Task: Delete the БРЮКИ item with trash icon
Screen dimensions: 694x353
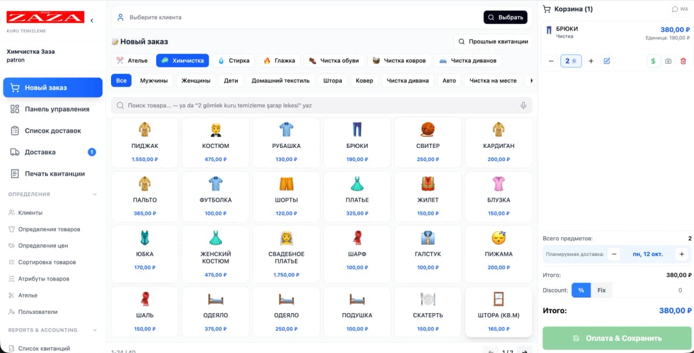Action: click(x=683, y=61)
